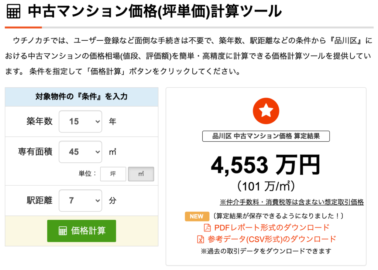Click the 4,553 万円 result price
Viewport: 378px width, 270px height.
(265, 164)
